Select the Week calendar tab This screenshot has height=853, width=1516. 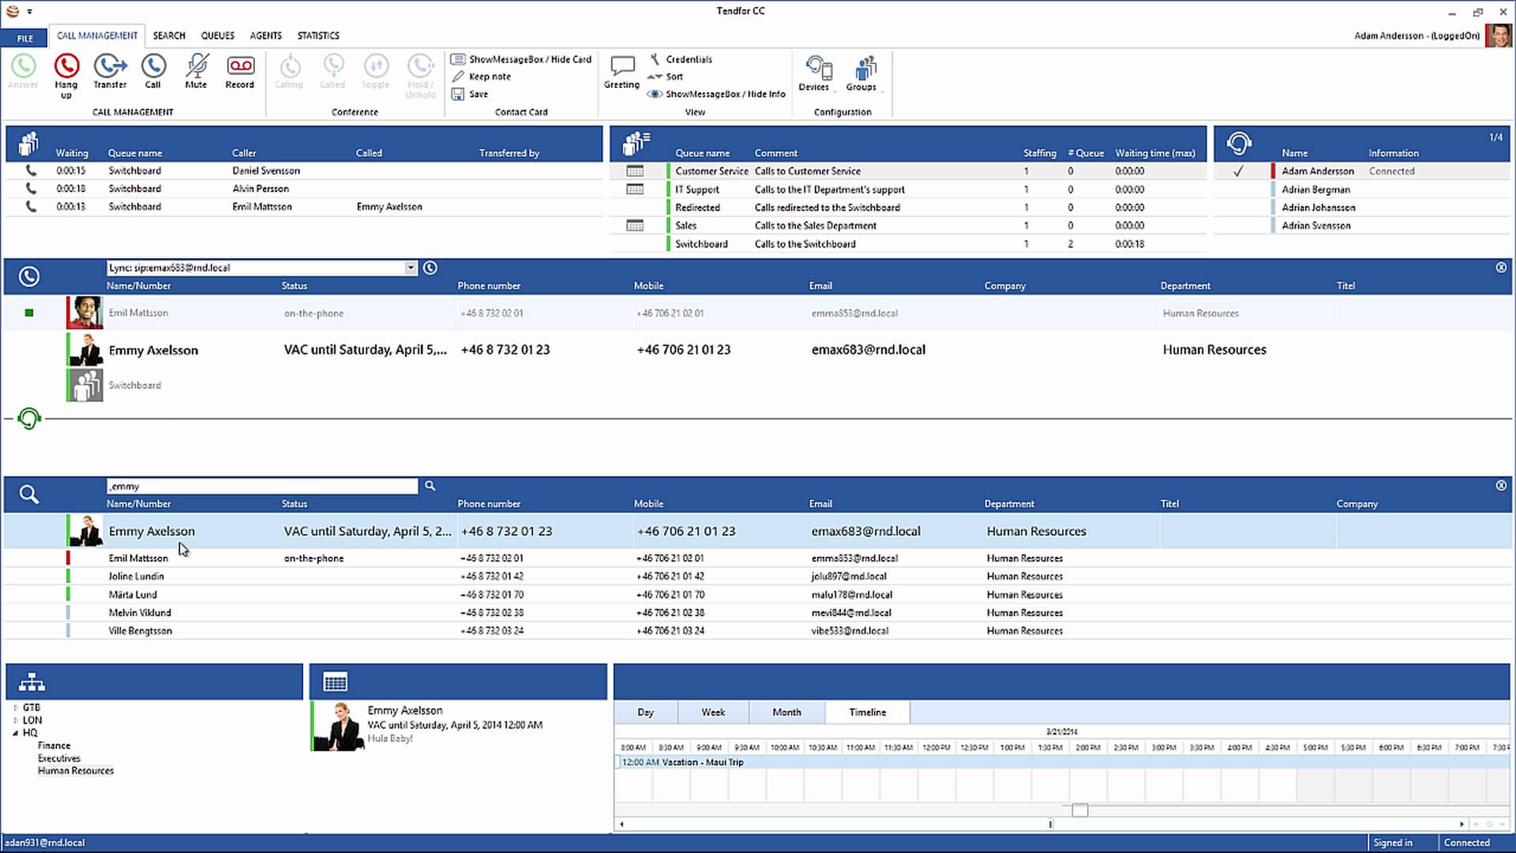[713, 712]
